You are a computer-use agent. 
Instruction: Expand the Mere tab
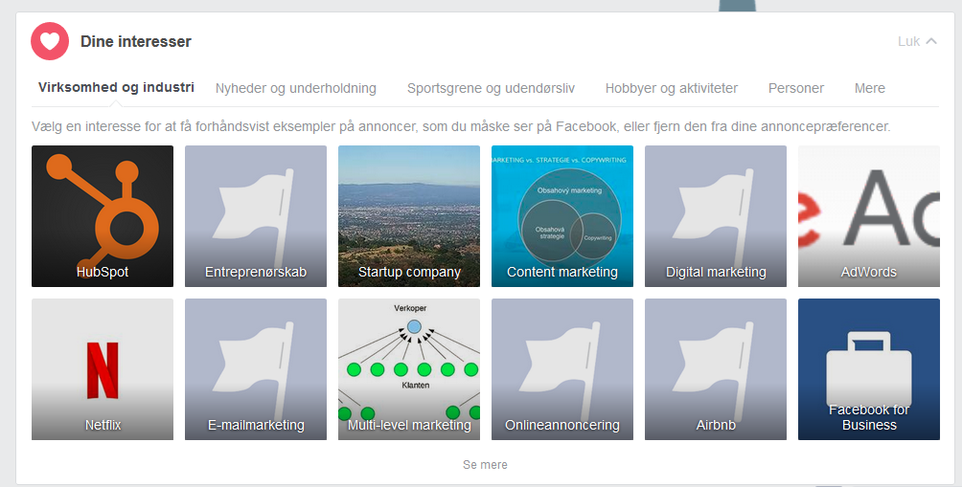[x=869, y=88]
